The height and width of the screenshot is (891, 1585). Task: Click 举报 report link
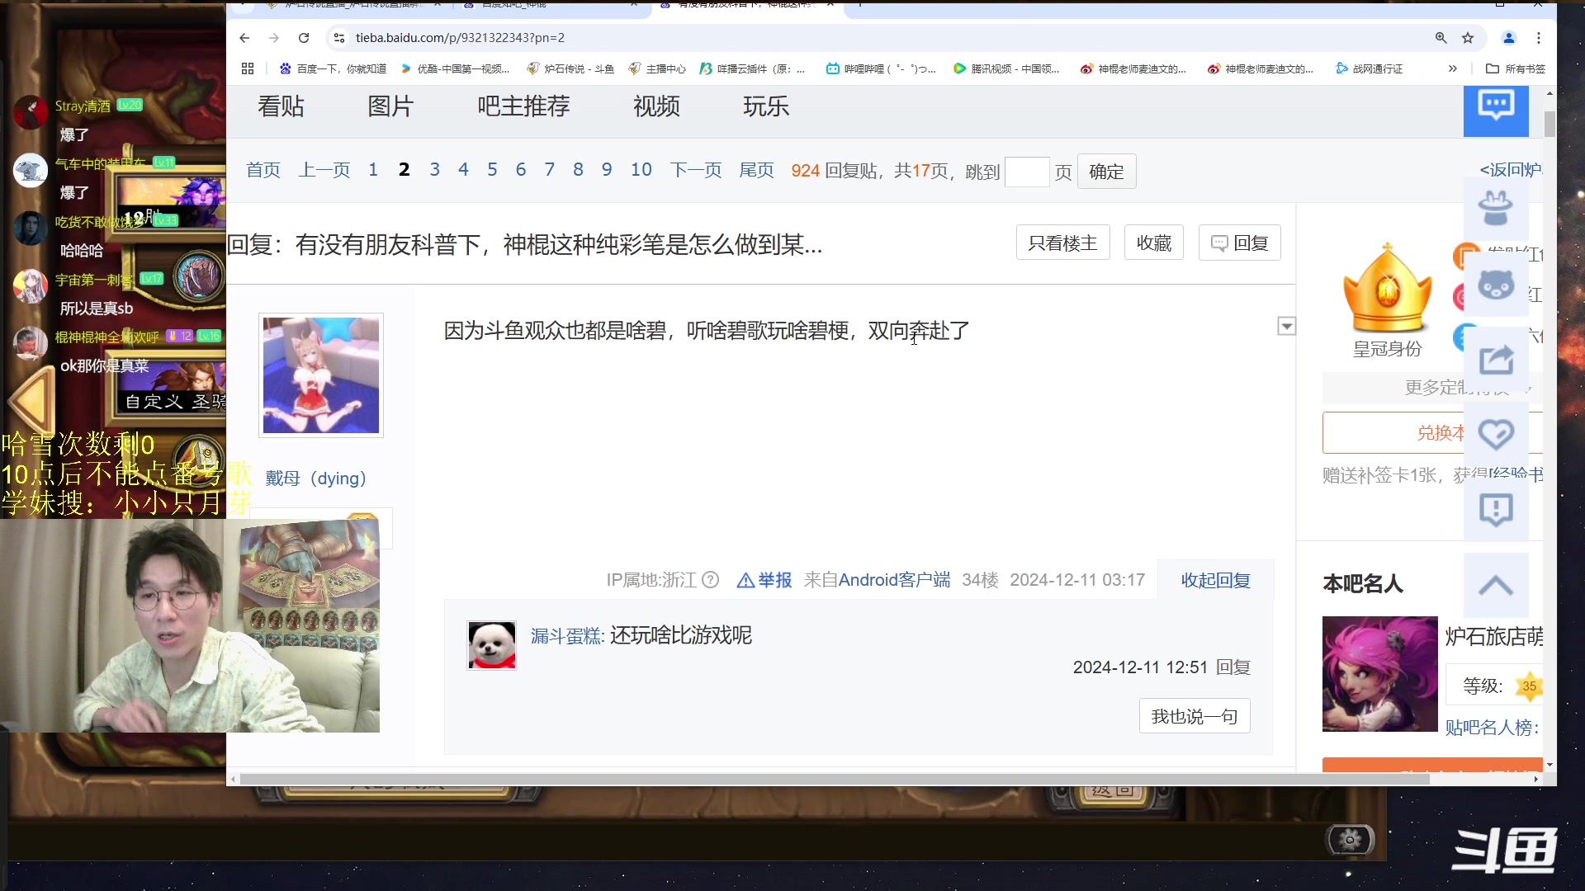(x=764, y=580)
